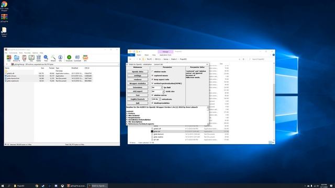Click the Extensions button in glide wrapper

138,87
